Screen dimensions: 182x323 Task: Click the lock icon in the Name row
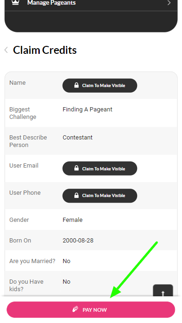[76, 85]
